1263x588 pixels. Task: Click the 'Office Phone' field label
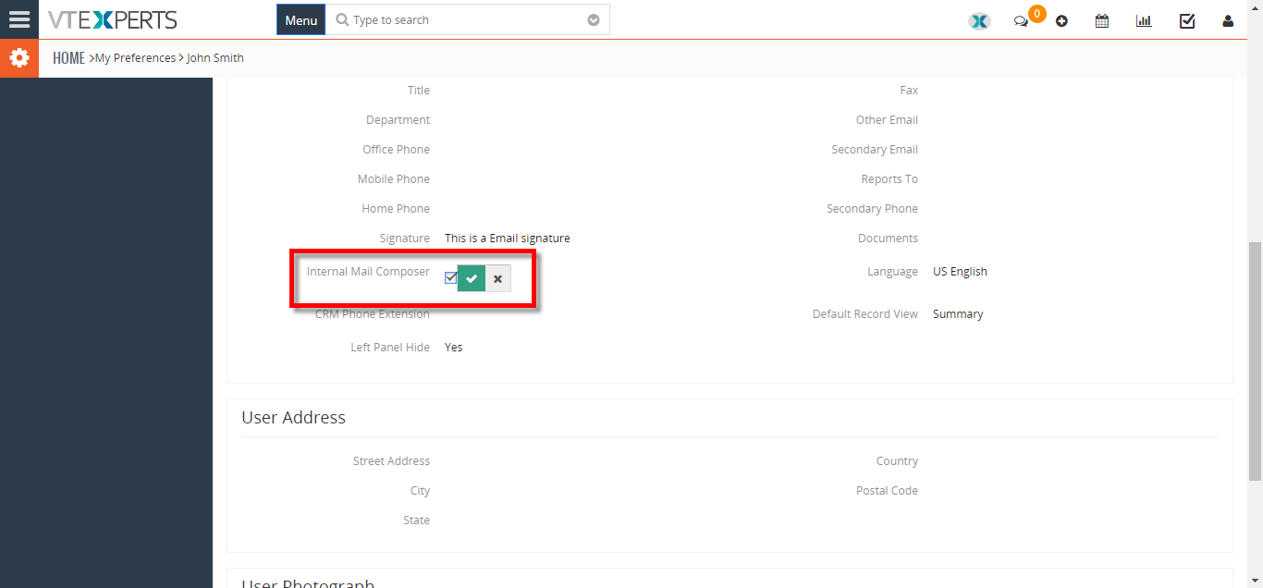pyautogui.click(x=396, y=149)
